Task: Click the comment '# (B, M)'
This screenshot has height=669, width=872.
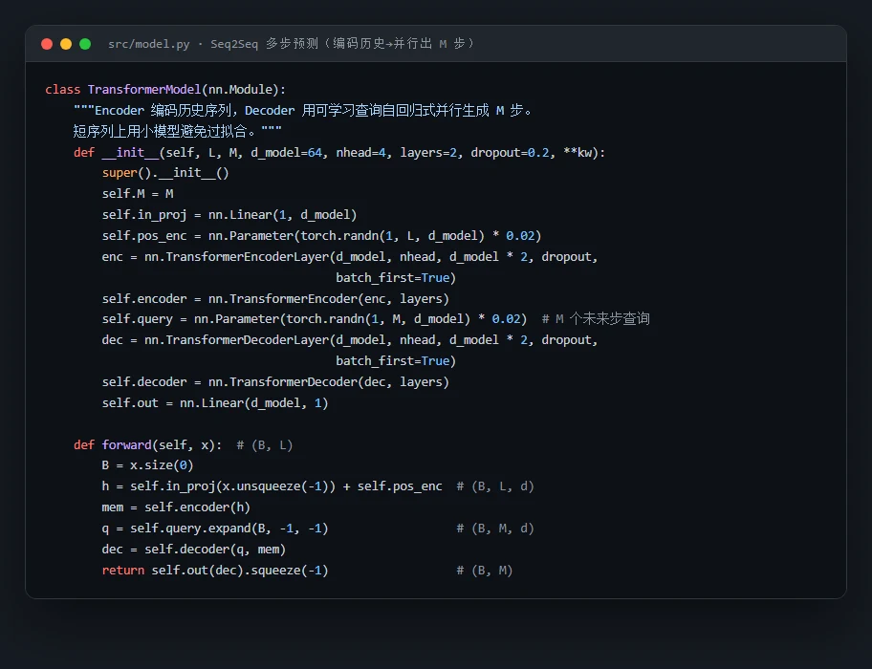Action: pos(485,571)
